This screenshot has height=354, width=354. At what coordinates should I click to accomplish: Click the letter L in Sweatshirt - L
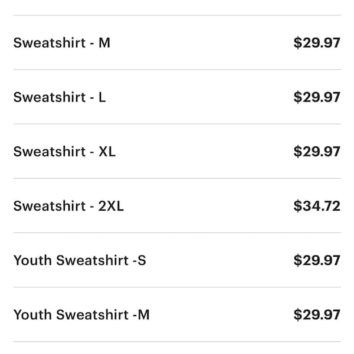tap(102, 97)
